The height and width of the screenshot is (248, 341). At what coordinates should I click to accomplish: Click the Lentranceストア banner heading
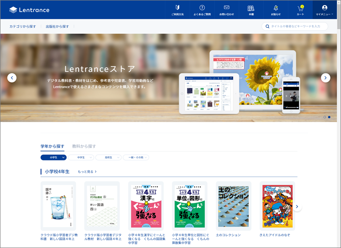coord(100,69)
